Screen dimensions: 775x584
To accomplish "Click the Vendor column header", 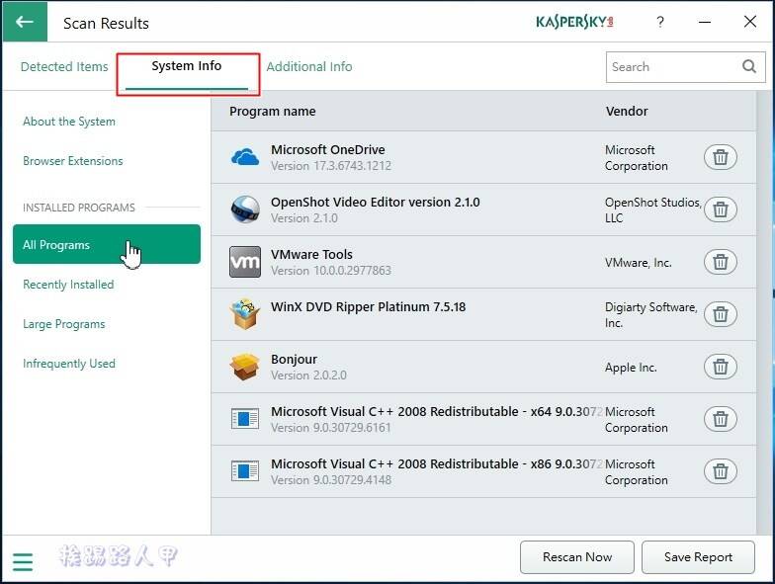I will (627, 111).
